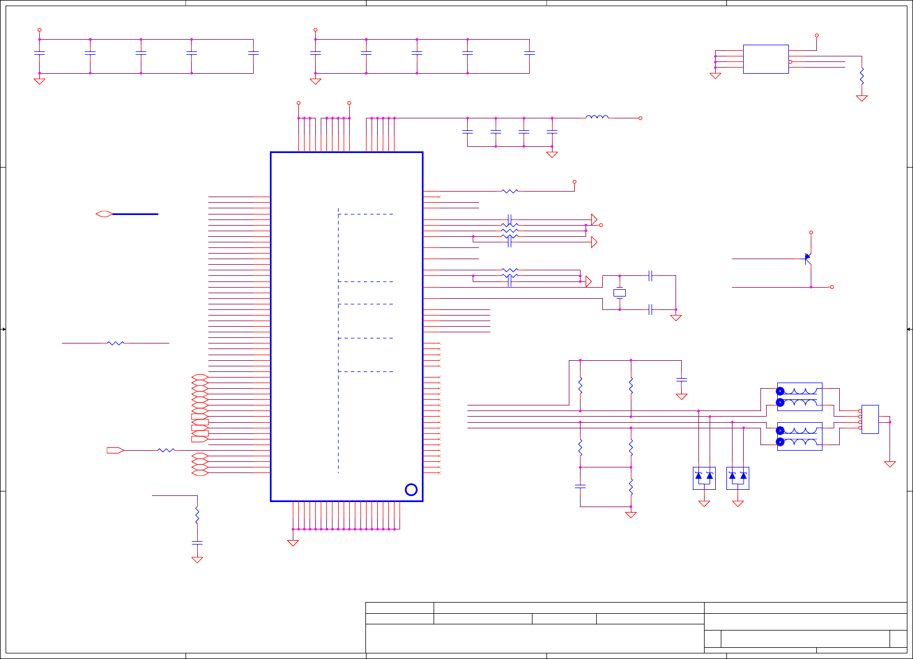Select the standalone horizontal resistor at far left
This screenshot has height=659, width=913.
pos(116,343)
